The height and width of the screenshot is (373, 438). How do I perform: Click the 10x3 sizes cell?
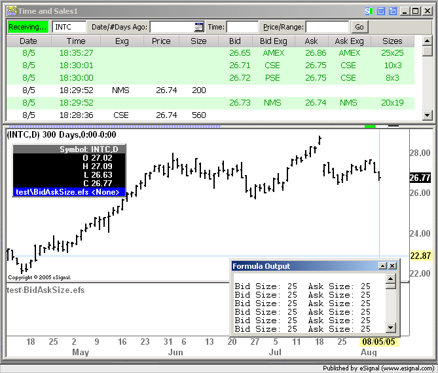(x=393, y=66)
